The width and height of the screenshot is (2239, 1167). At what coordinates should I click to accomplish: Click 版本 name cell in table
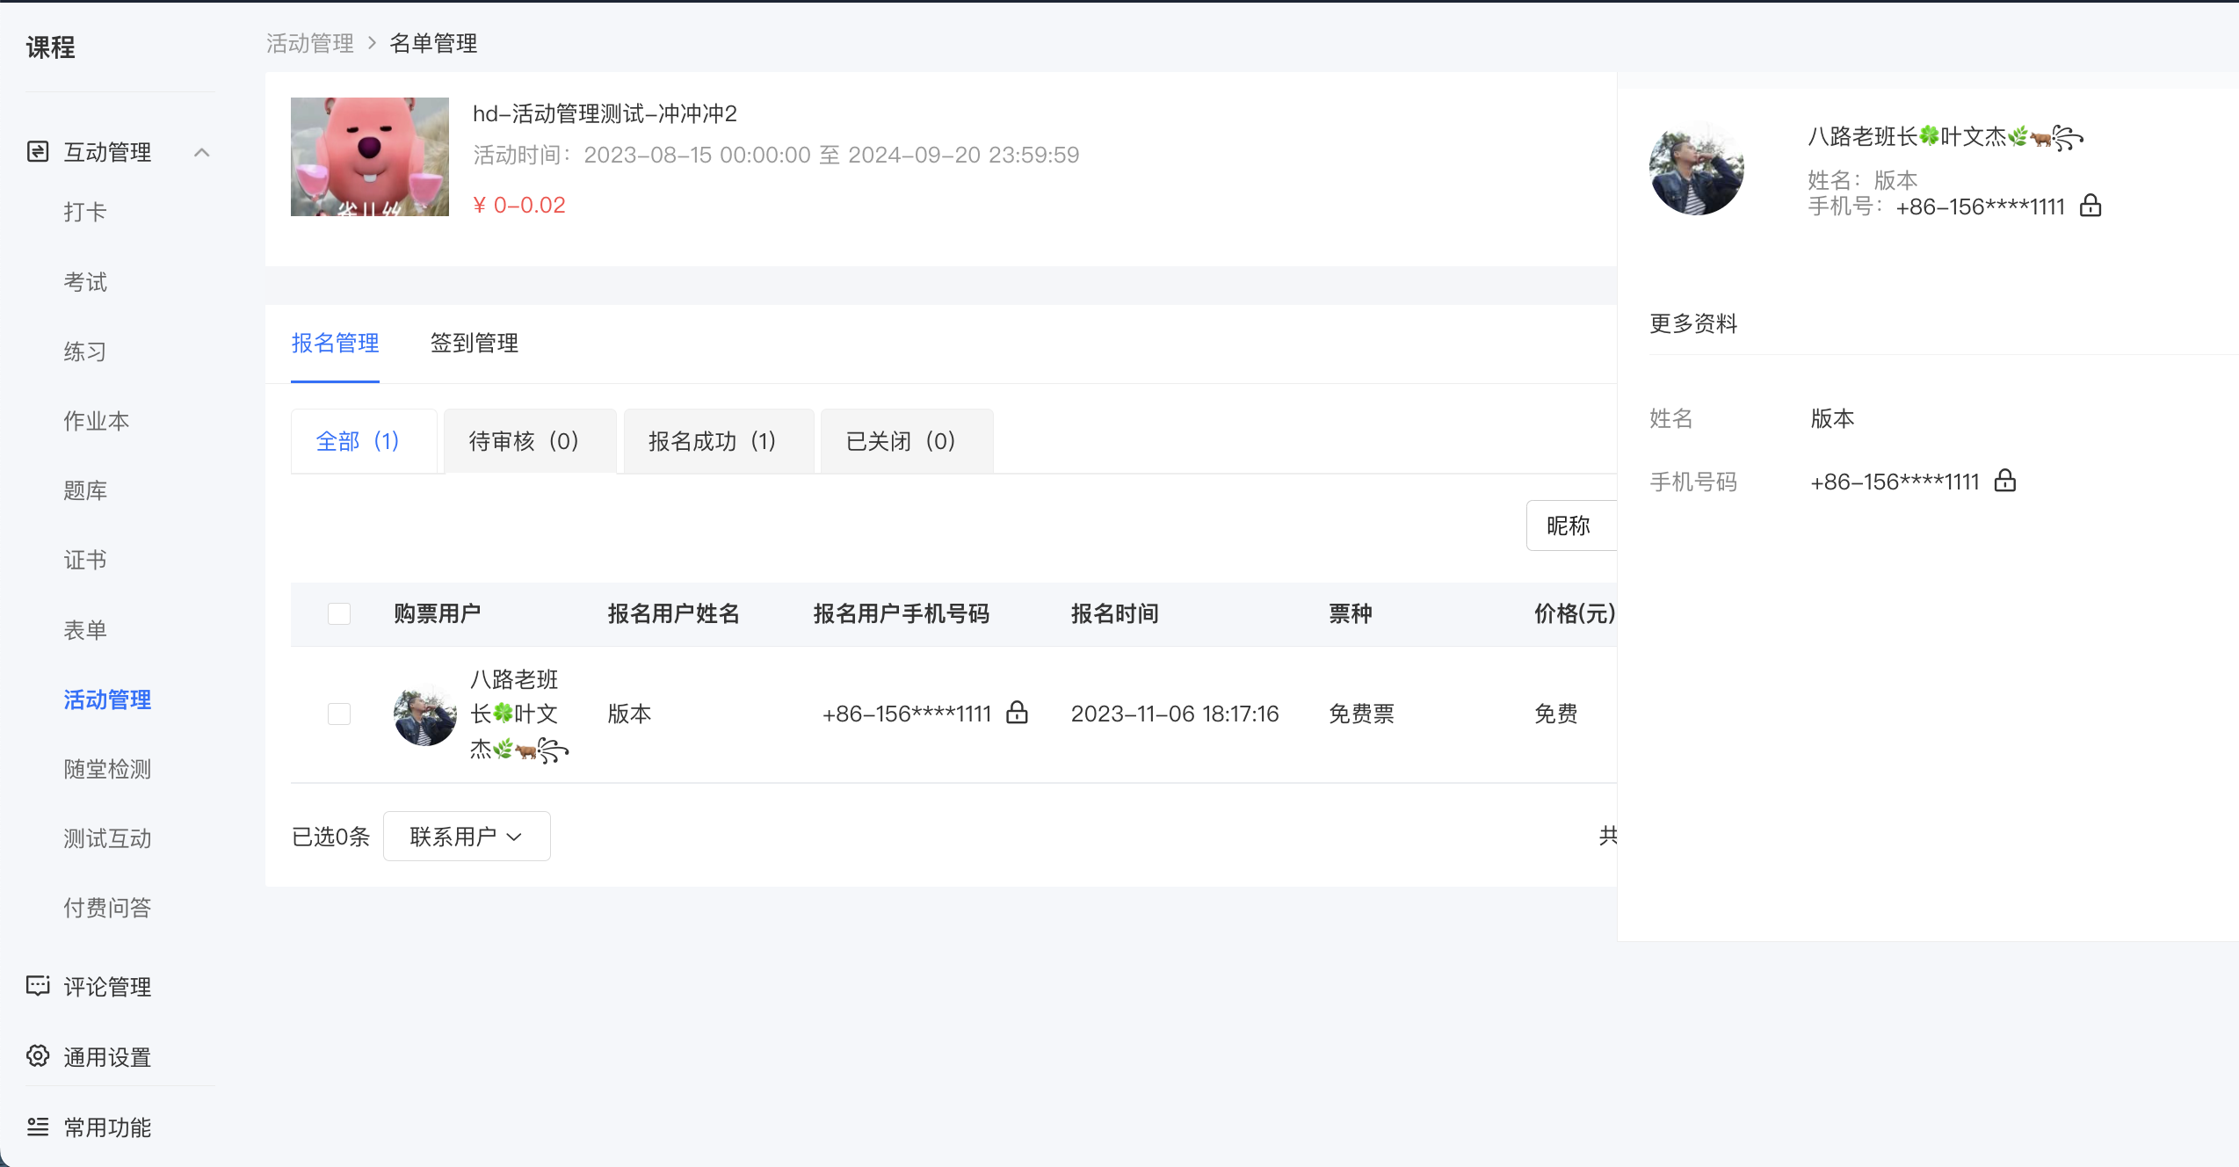coord(630,714)
